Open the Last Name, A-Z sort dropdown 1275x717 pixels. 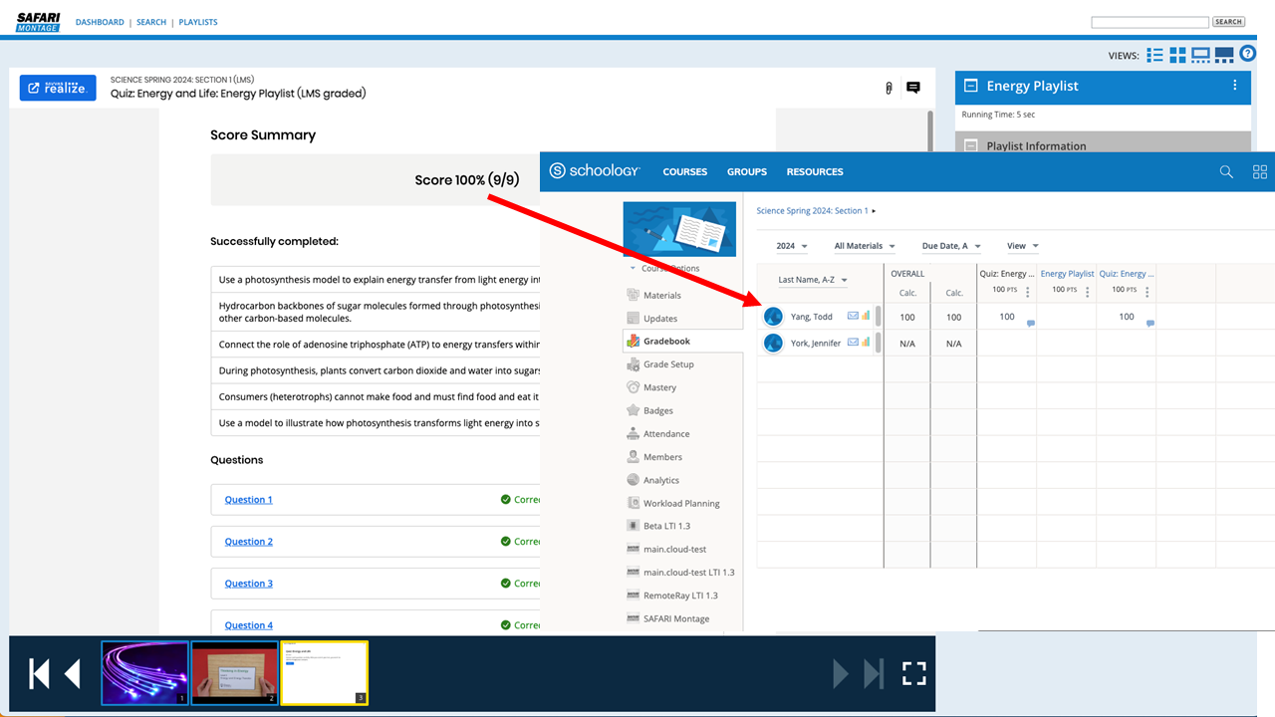pos(813,280)
